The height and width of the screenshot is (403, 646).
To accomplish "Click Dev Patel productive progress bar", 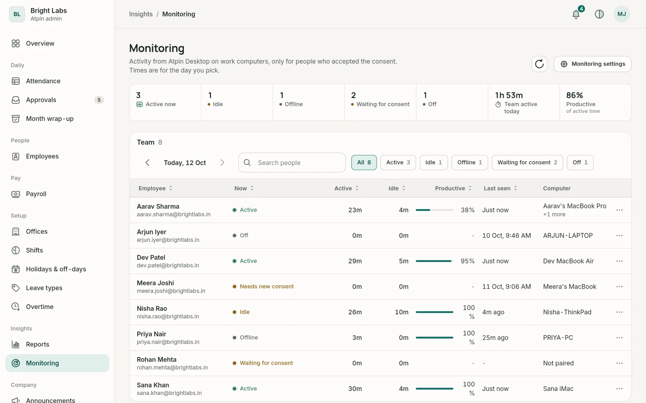I will tap(434, 261).
